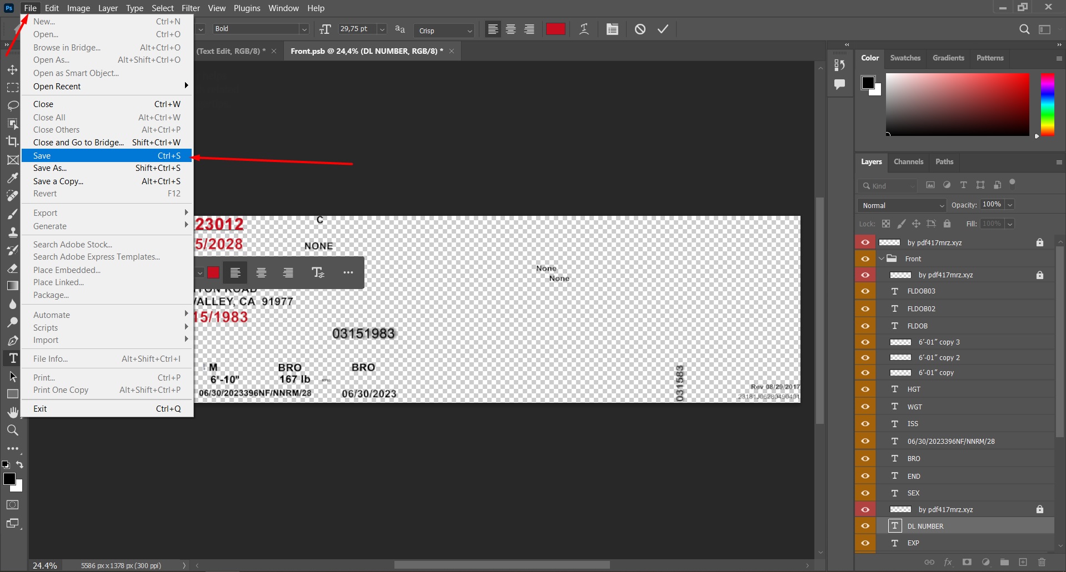Open layer styles with the fx icon
Image resolution: width=1066 pixels, height=572 pixels.
click(x=948, y=562)
